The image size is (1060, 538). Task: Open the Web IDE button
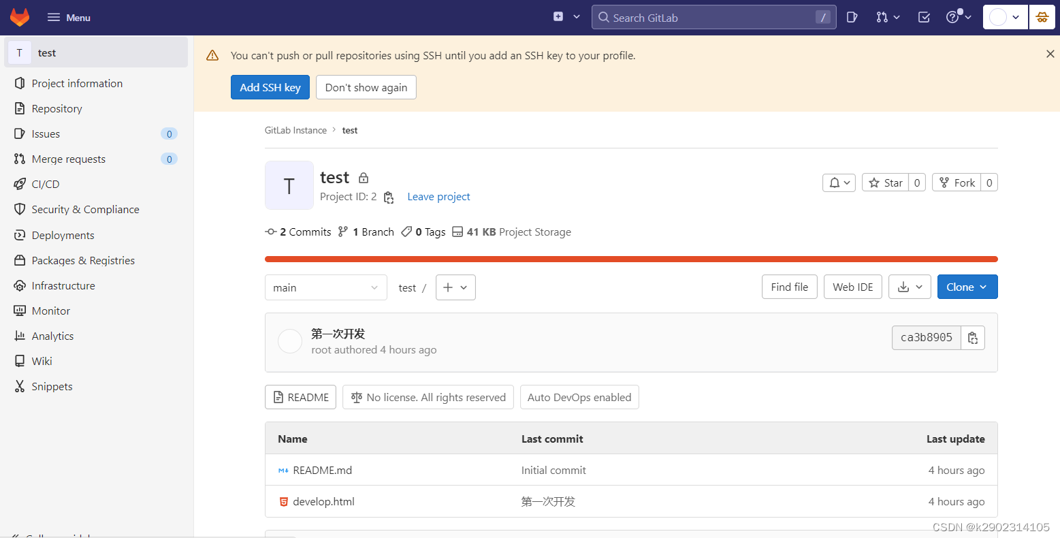click(853, 287)
